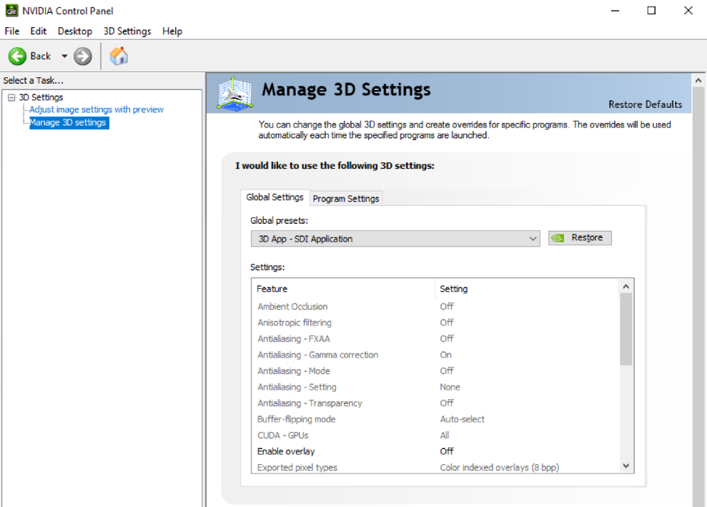Select Manage 3D settings tree item
This screenshot has width=707, height=507.
tap(68, 123)
